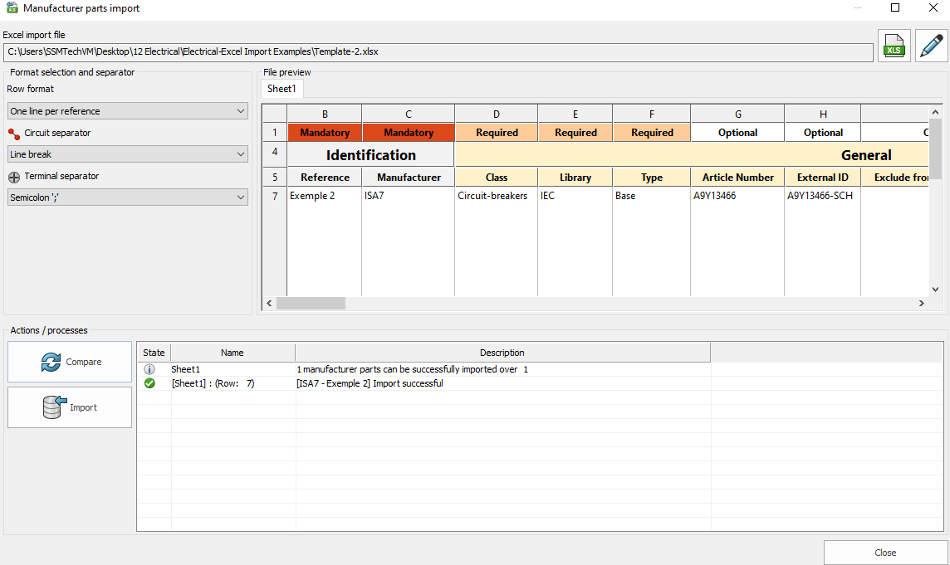
Task: Click the info icon beside Sheet1 row
Action: tap(149, 369)
